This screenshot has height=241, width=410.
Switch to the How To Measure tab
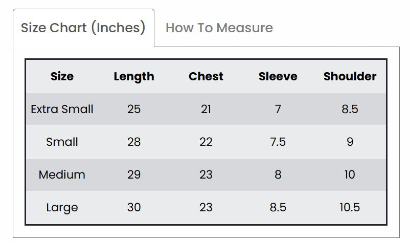(219, 28)
